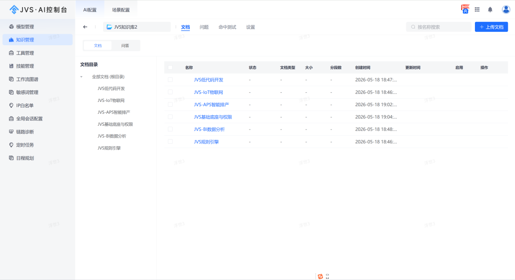Check the JVS-APS智能排产 row checkbox
The height and width of the screenshot is (280, 515).
[x=170, y=104]
